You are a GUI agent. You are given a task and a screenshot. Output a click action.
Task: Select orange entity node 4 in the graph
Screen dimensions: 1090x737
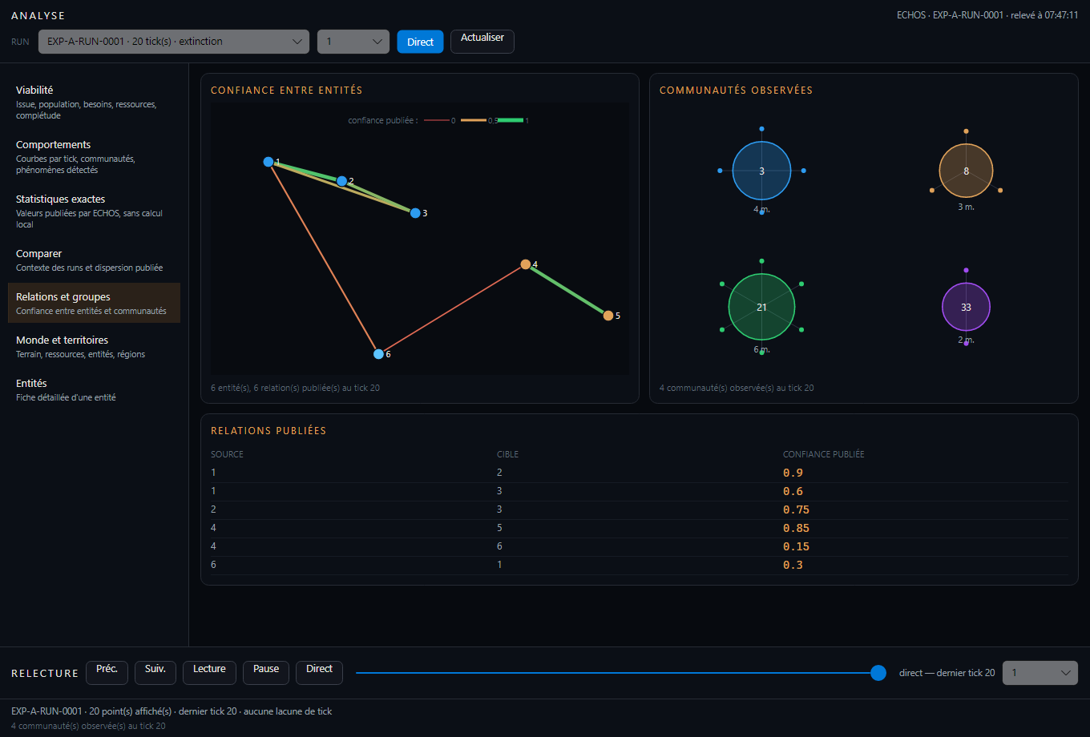point(526,264)
